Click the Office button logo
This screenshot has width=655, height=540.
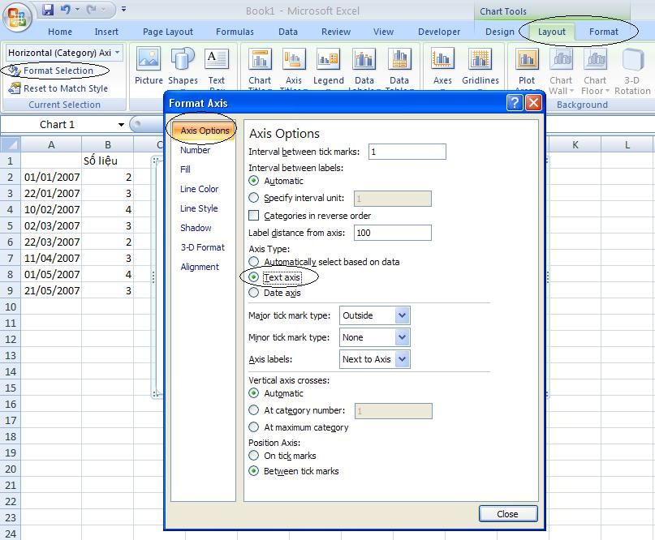[x=18, y=15]
